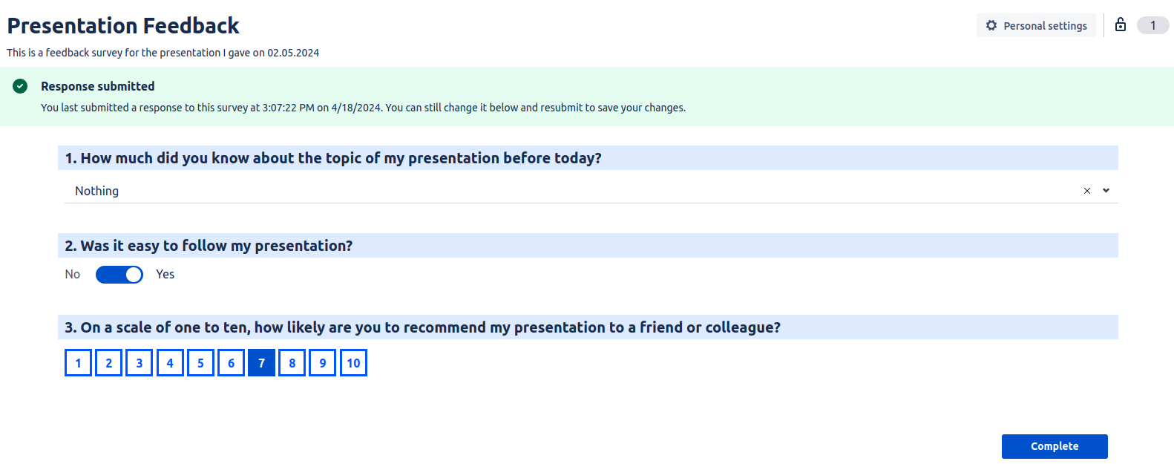Choose rating 2 on the scale
This screenshot has height=464, width=1174.
[108, 363]
